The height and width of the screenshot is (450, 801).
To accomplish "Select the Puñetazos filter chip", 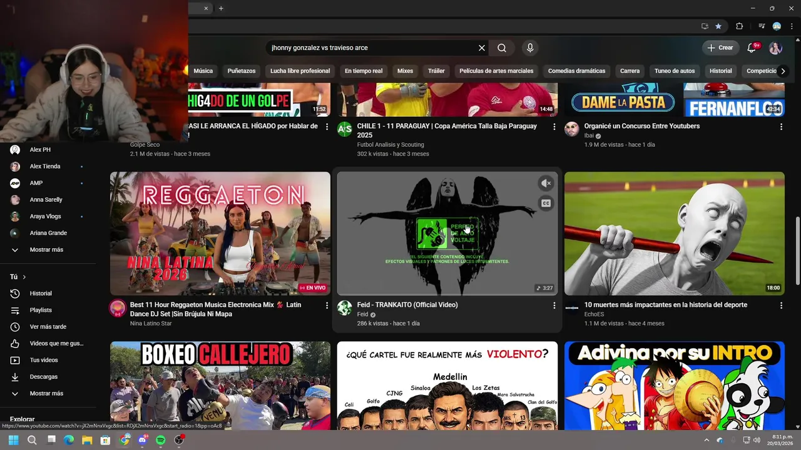I will coord(242,71).
